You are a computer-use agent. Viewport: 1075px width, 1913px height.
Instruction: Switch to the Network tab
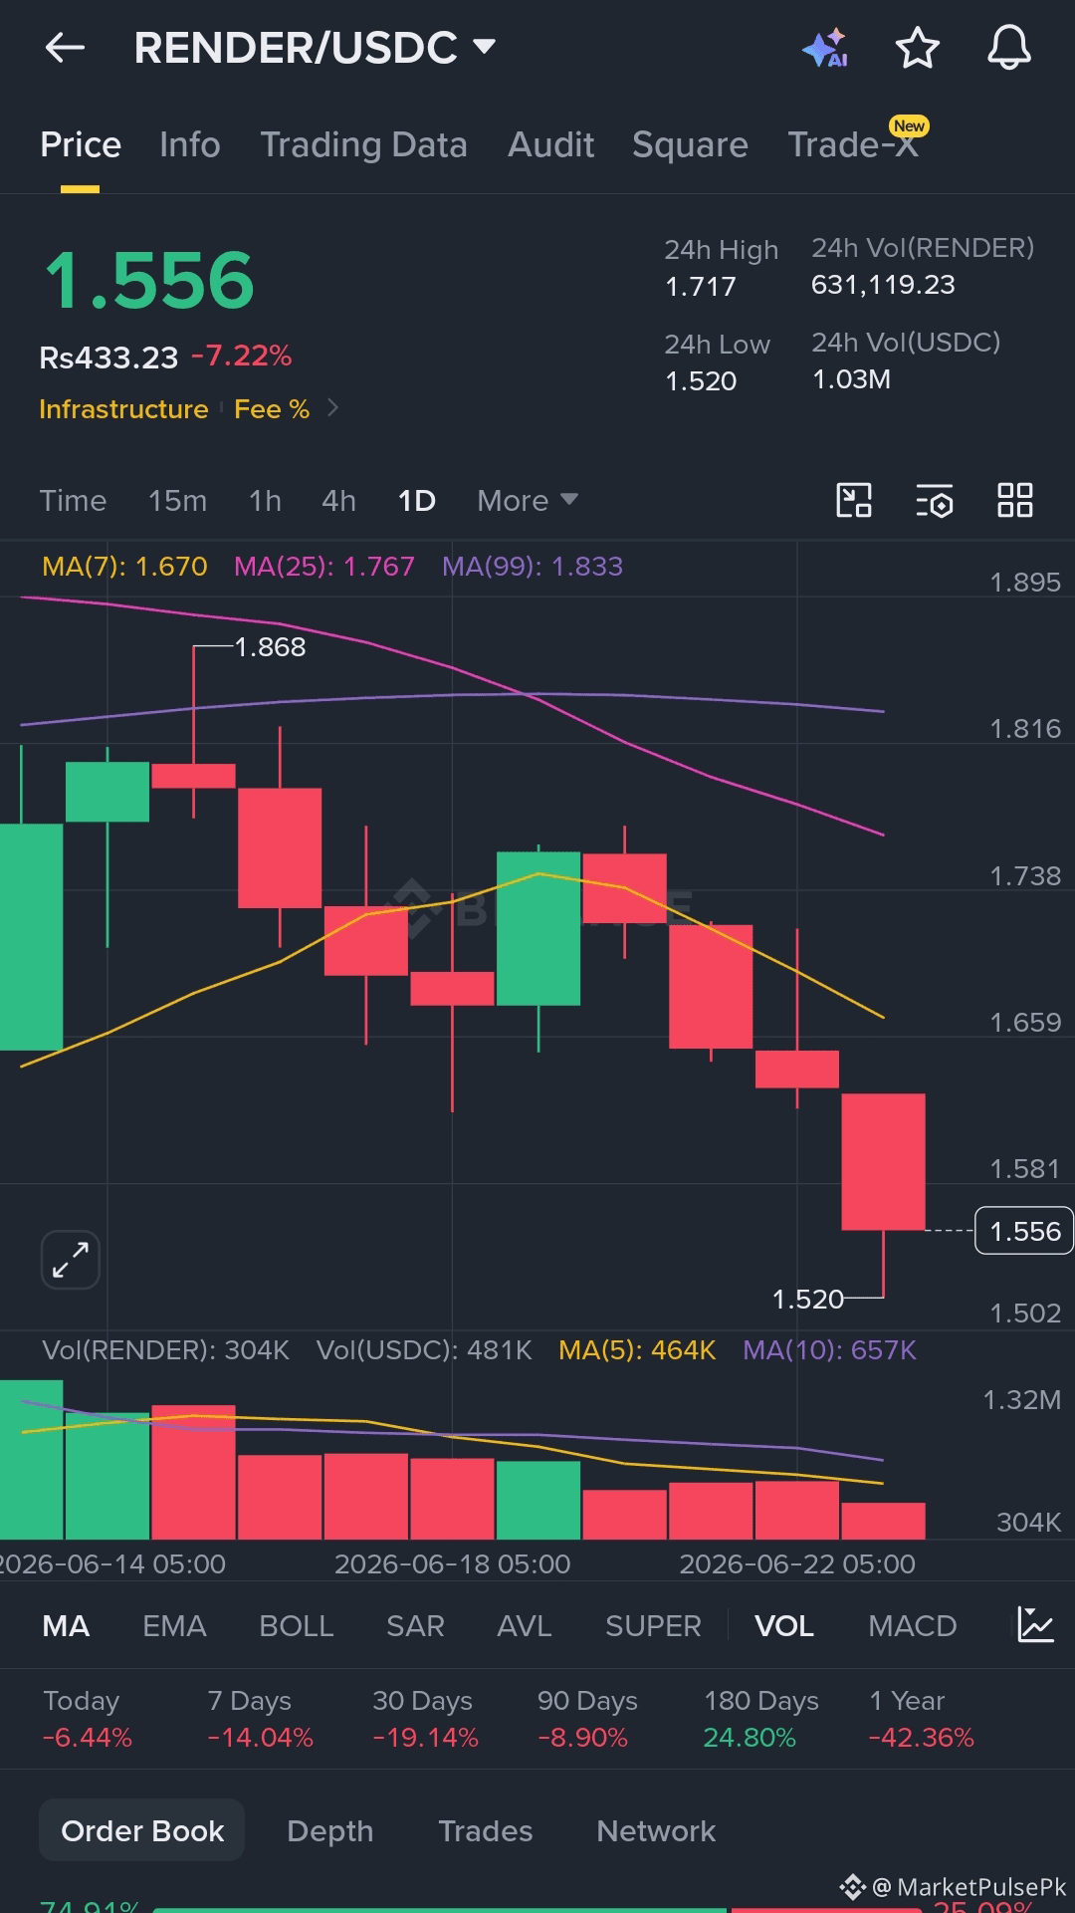pyautogui.click(x=656, y=1830)
